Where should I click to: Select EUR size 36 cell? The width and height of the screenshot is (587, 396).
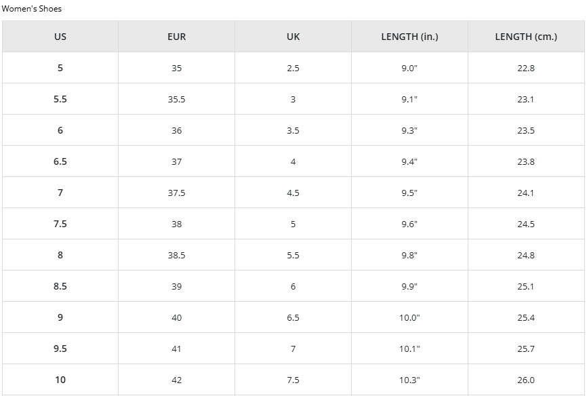[177, 130]
